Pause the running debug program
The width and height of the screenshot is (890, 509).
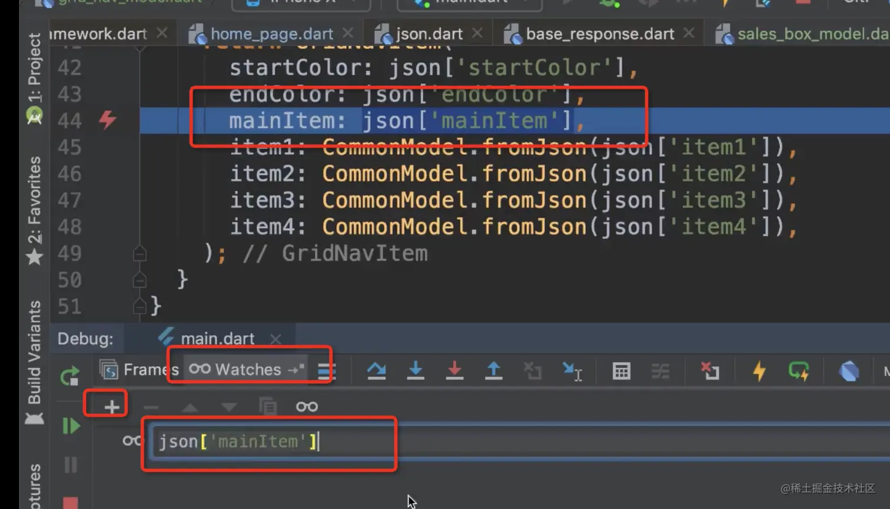(x=71, y=465)
